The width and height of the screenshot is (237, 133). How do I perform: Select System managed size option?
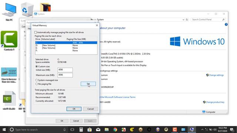(x=36, y=80)
